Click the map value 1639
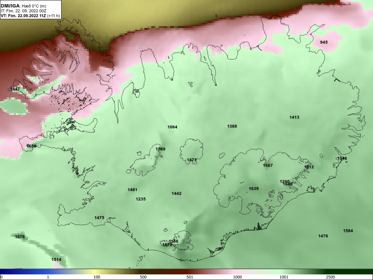 (254, 189)
